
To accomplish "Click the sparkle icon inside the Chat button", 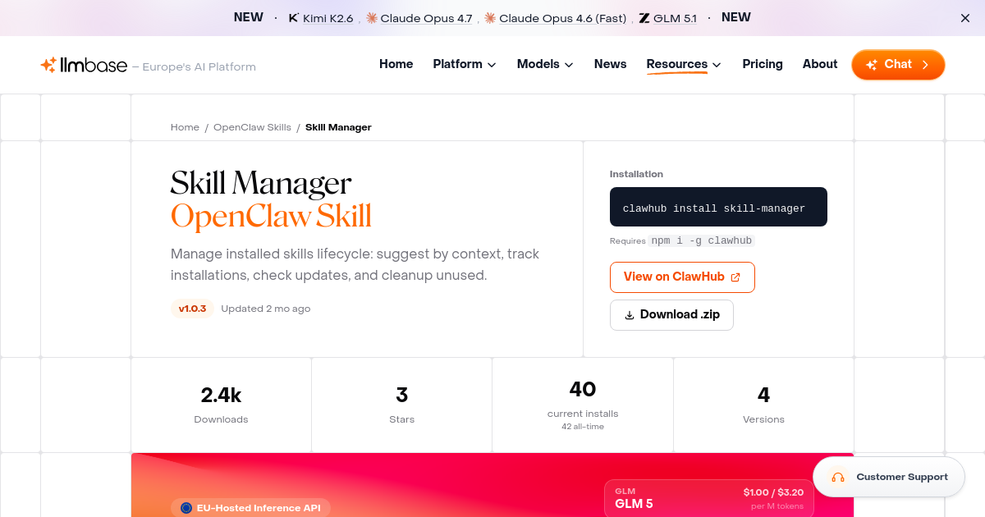I will (872, 64).
